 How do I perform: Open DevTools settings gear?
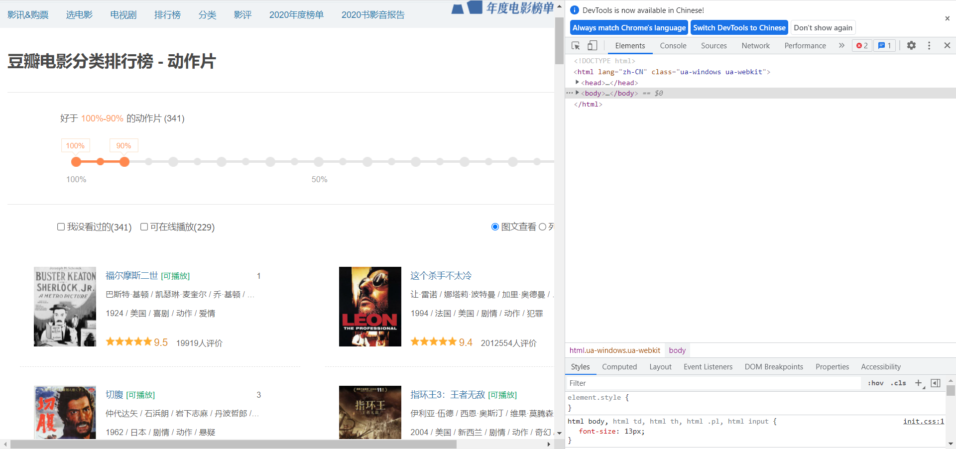point(911,45)
